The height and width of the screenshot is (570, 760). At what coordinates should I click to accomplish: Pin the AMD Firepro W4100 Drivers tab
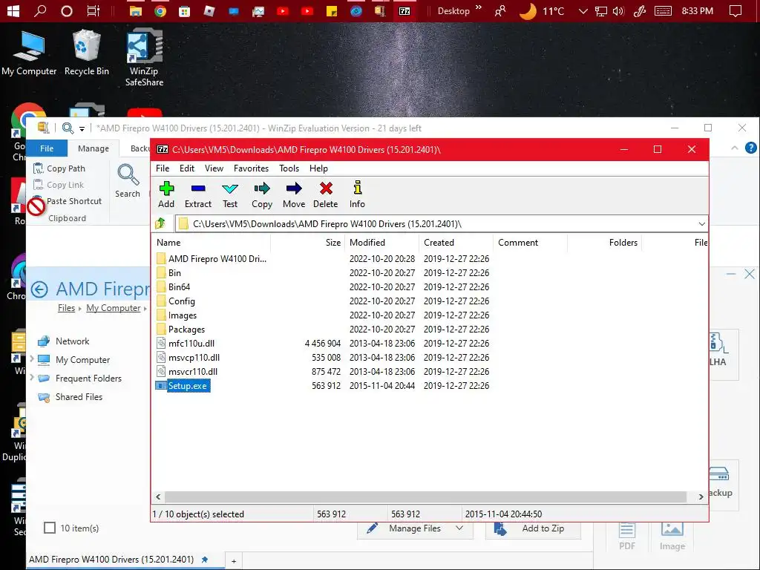[205, 560]
